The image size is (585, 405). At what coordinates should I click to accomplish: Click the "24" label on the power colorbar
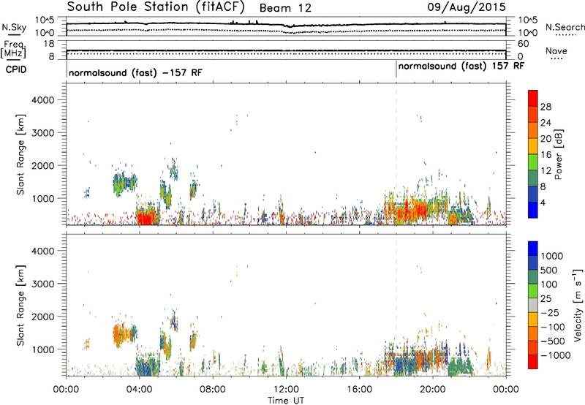click(x=546, y=123)
